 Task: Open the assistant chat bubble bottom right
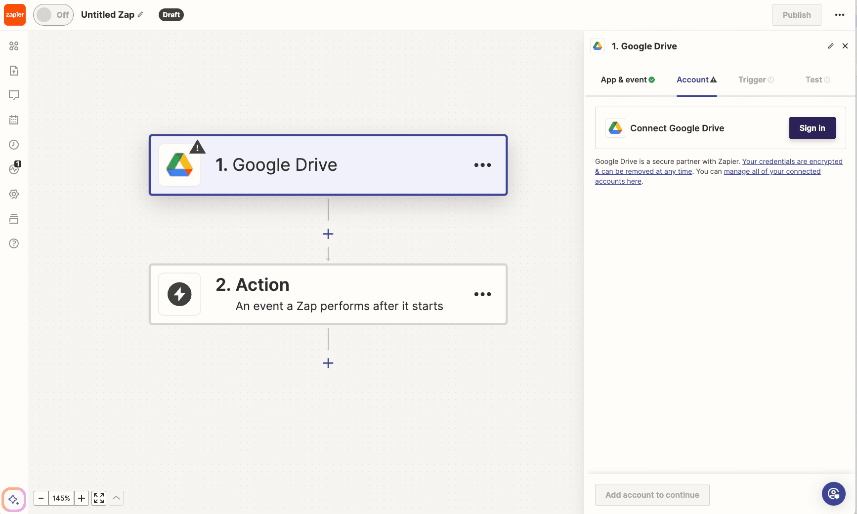pyautogui.click(x=834, y=494)
